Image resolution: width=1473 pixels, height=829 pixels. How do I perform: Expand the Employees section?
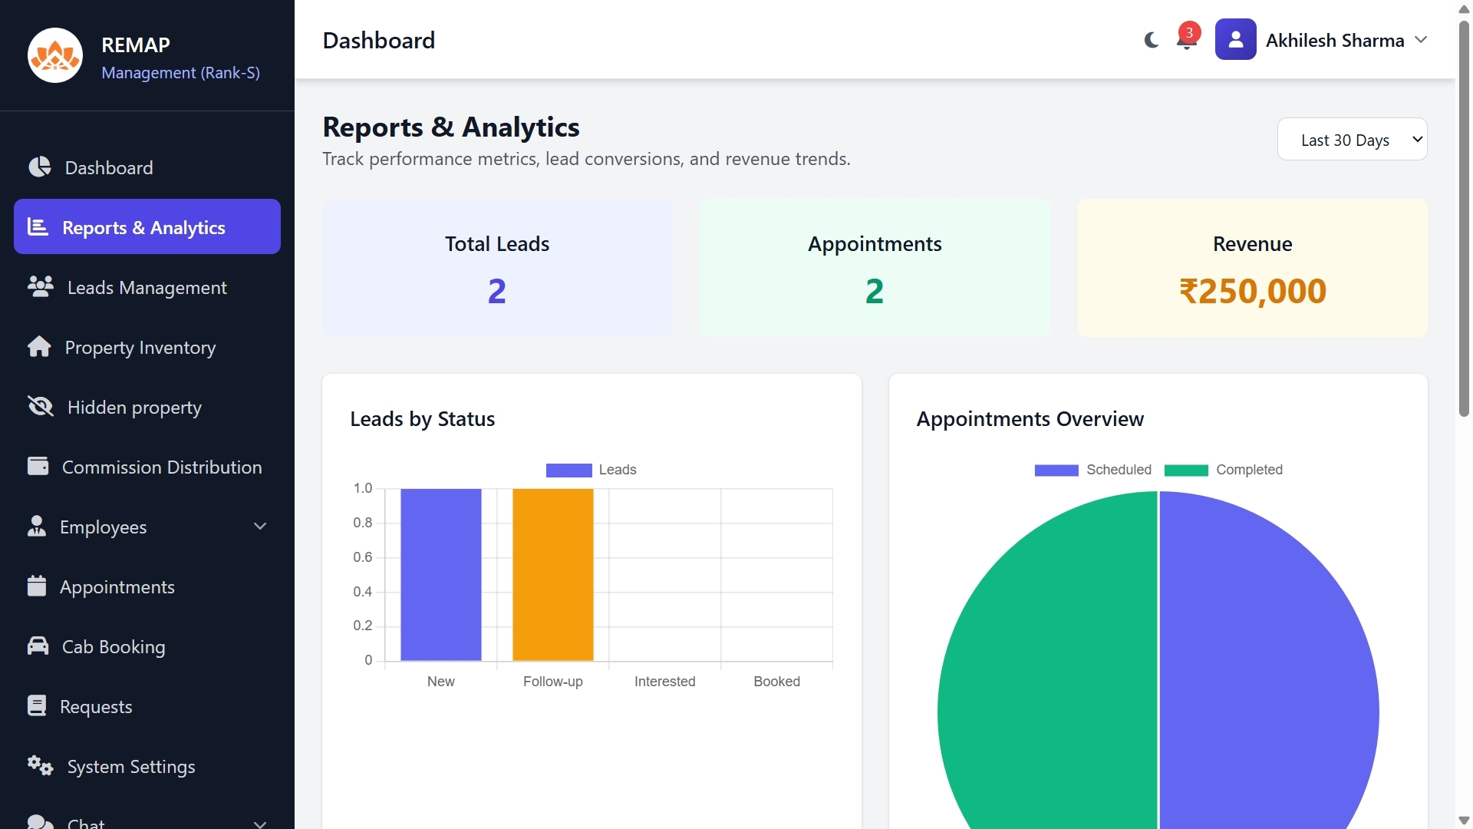click(x=259, y=527)
